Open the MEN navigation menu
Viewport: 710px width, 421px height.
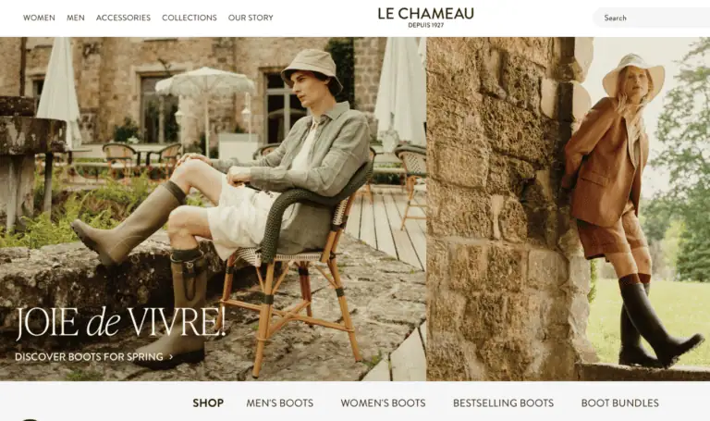click(x=76, y=18)
